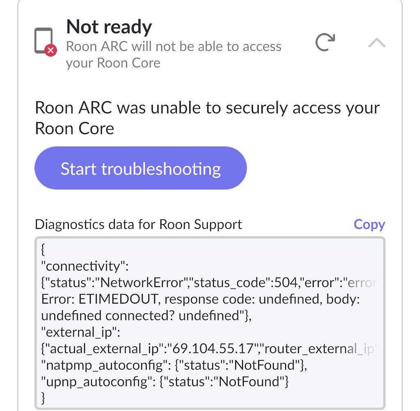Copy the diagnostics data for Roon Support

[x=369, y=224]
